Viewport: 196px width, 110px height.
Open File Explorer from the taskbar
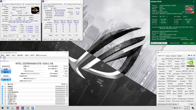click(13, 108)
